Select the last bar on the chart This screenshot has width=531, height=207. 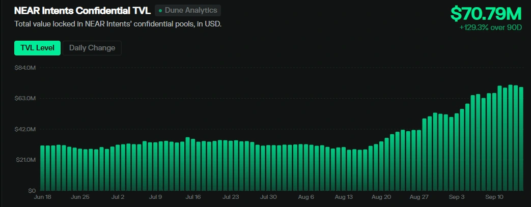click(x=521, y=139)
